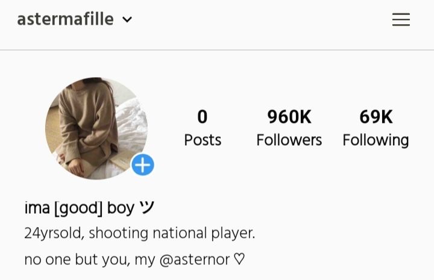This screenshot has height=280, width=434.
Task: Click the display name ima [good] boy
Action: (80, 208)
